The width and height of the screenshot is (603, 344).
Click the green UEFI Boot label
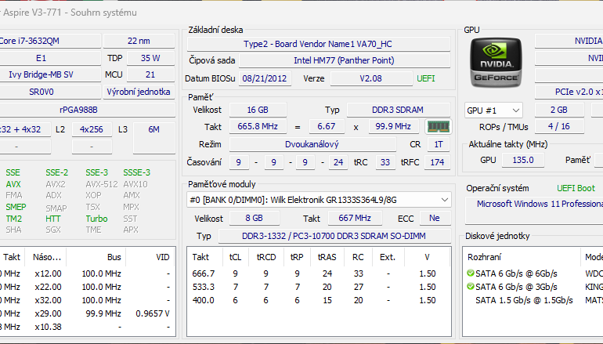576,188
